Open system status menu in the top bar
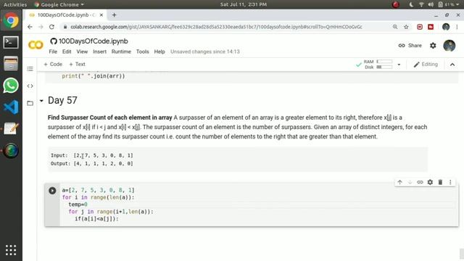 [435, 4]
